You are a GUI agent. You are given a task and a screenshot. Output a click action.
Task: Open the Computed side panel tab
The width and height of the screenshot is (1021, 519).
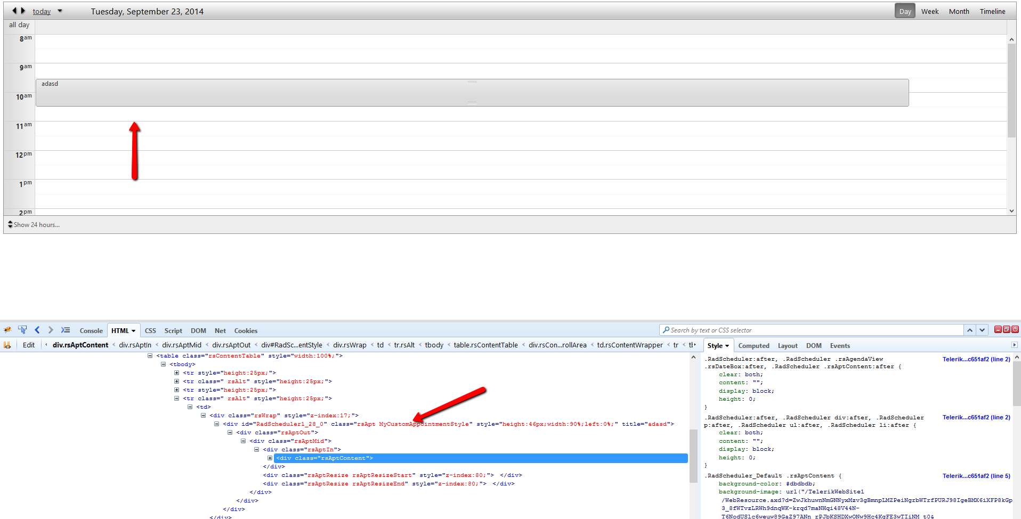coord(753,346)
